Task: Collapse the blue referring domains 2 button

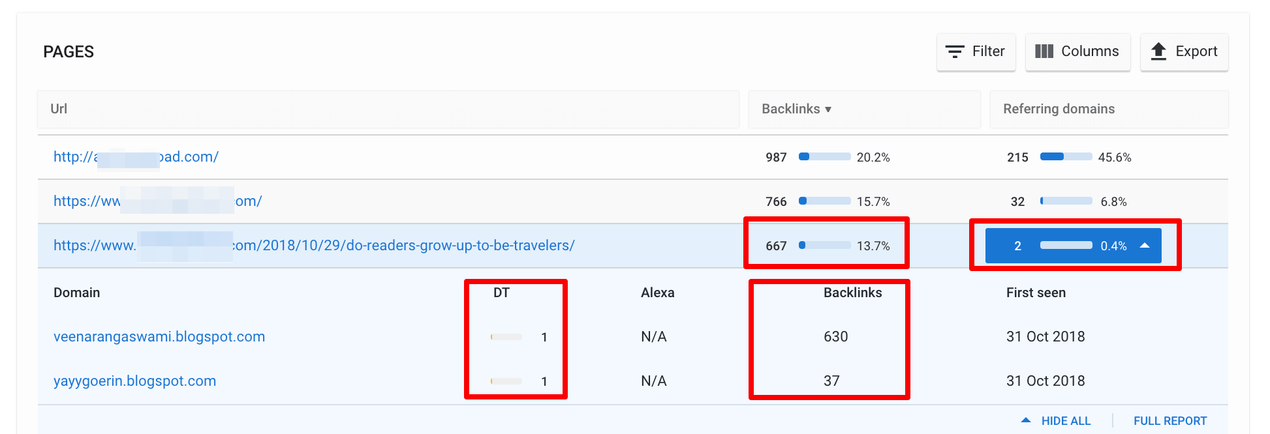Action: pos(1073,246)
